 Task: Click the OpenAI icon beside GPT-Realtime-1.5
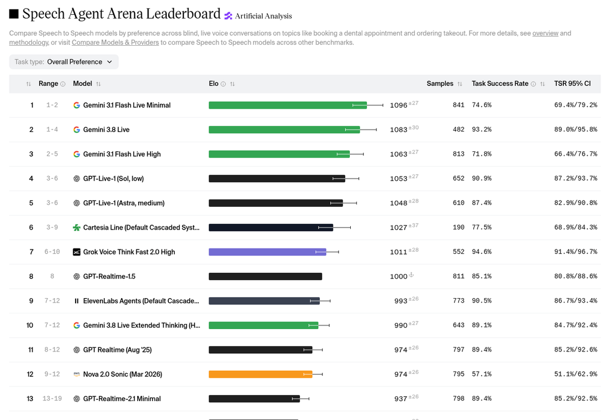(x=77, y=276)
